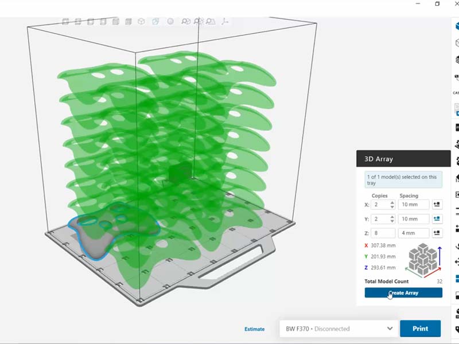Click the X spacing field showing 10 mm
The height and width of the screenshot is (344, 459).
pos(414,204)
